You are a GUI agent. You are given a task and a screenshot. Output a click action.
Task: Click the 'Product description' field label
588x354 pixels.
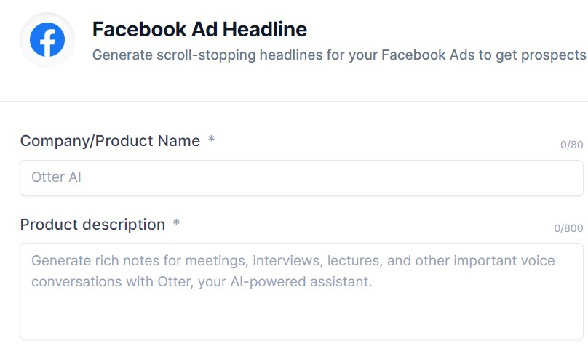[x=92, y=225]
